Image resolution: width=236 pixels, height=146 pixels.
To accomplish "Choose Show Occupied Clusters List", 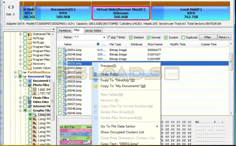I will tap(122, 132).
